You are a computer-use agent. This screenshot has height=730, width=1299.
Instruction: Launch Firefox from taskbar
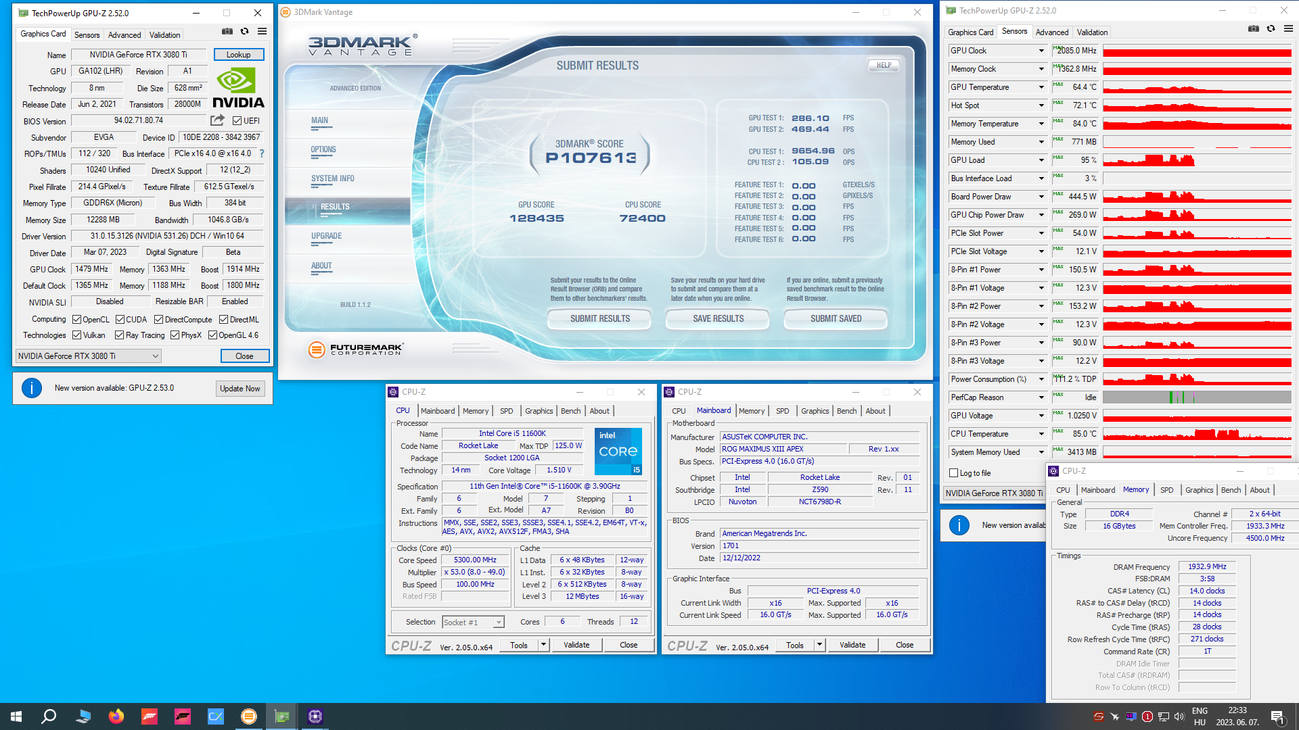(116, 716)
